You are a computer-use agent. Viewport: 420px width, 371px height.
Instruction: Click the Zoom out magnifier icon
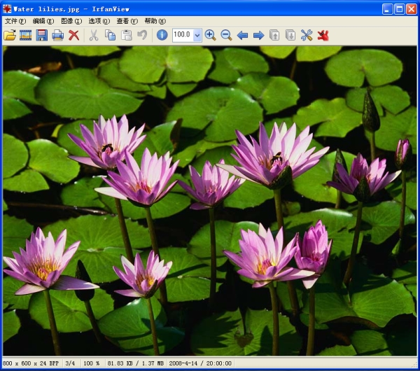[x=226, y=36]
